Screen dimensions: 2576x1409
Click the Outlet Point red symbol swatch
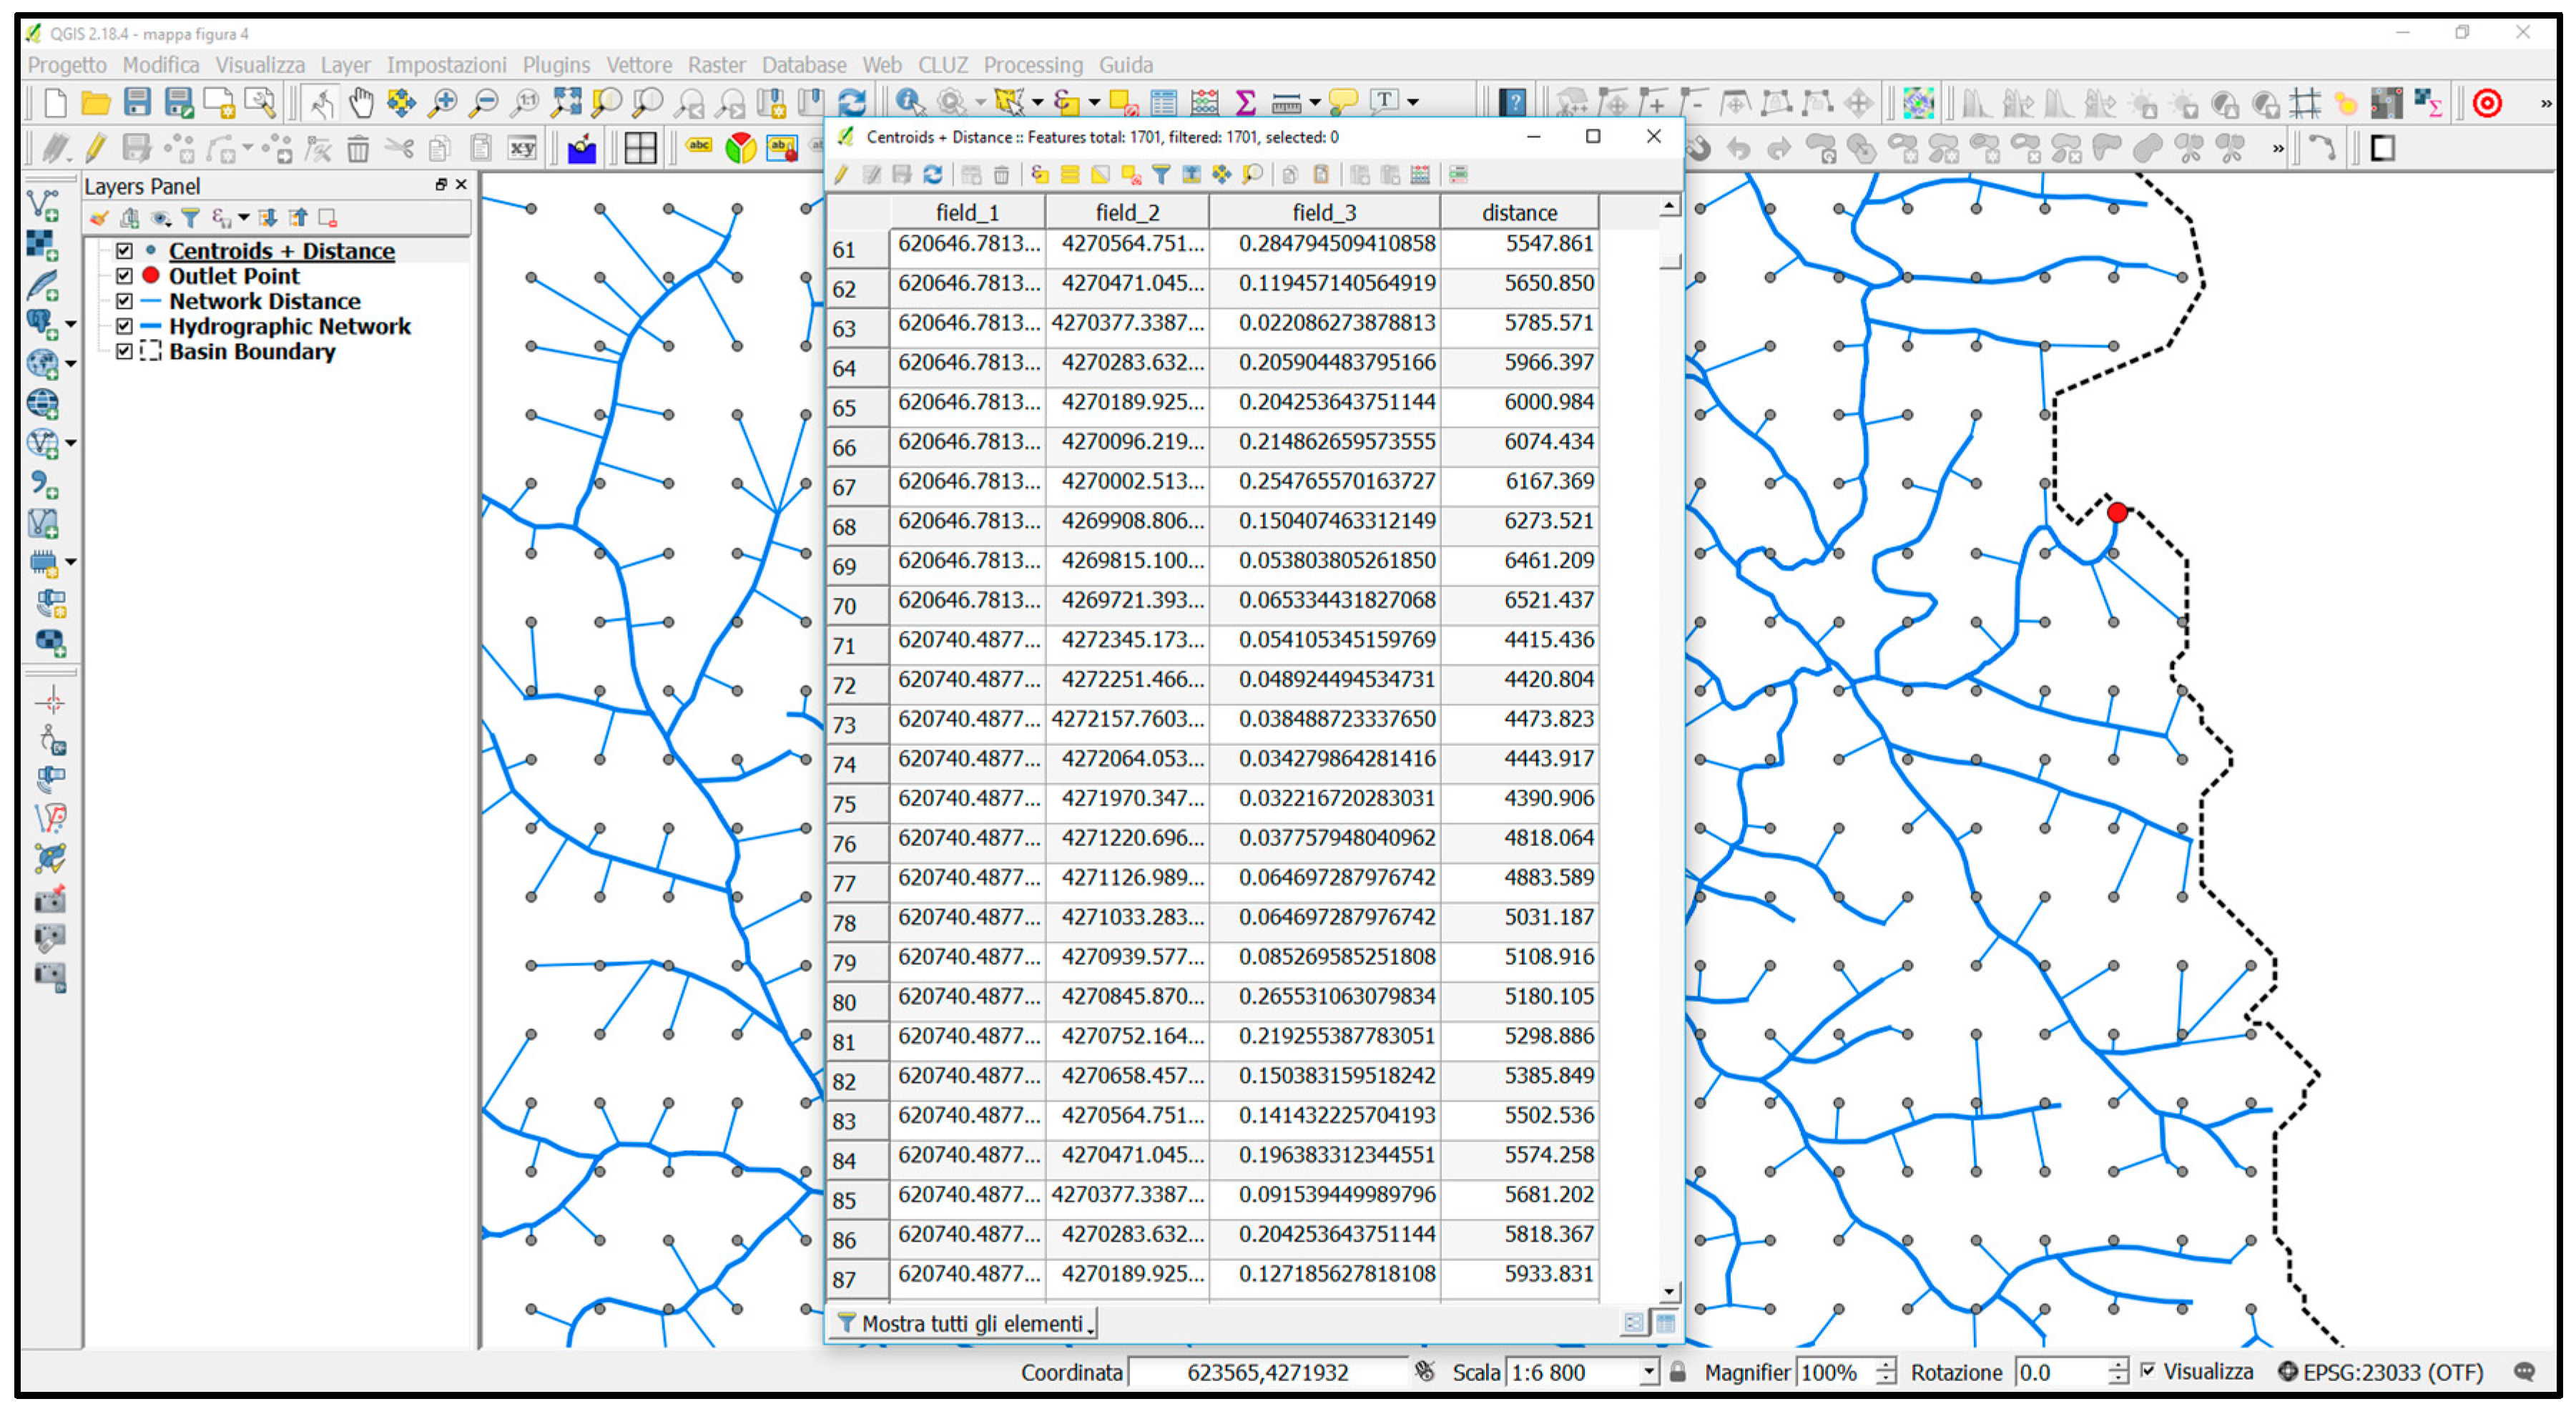[x=151, y=276]
